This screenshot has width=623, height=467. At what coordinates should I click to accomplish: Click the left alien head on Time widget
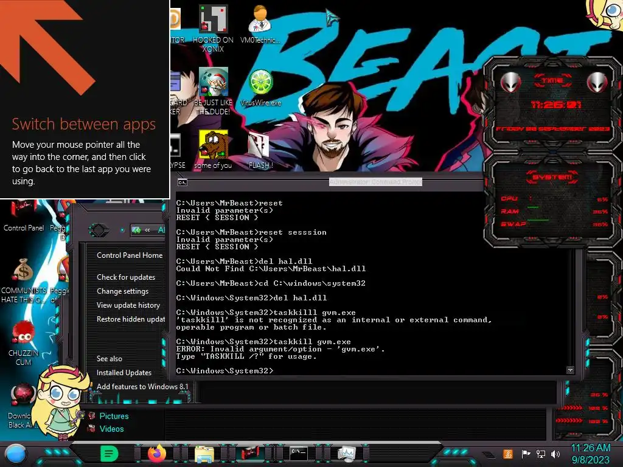pyautogui.click(x=510, y=82)
